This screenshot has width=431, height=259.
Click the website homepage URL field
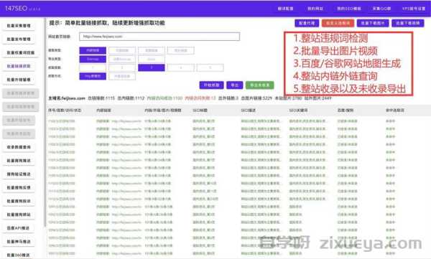[159, 37]
